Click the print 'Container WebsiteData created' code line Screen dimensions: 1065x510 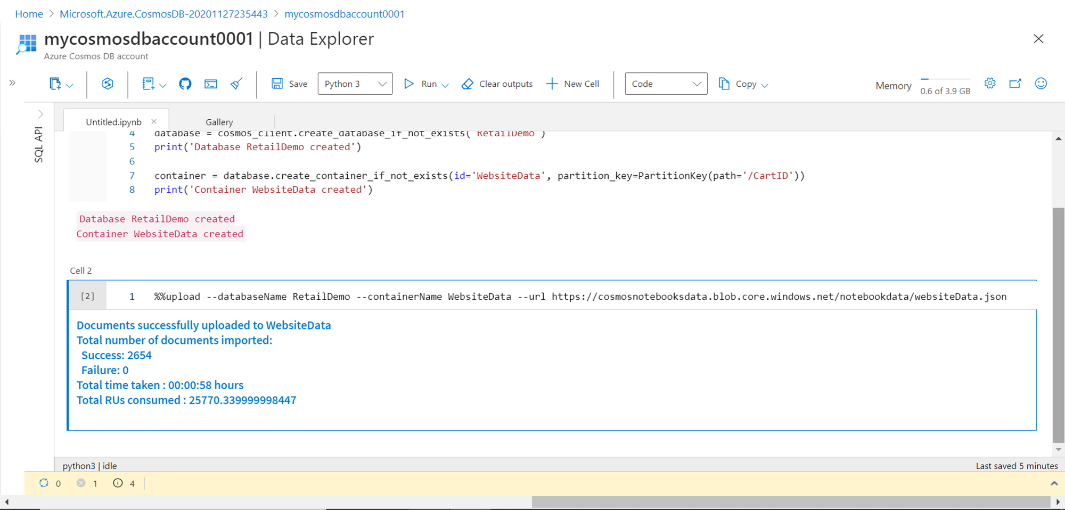click(264, 190)
